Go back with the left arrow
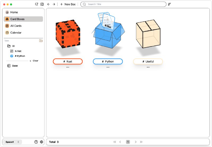212x147 pixels. tap(48, 4)
